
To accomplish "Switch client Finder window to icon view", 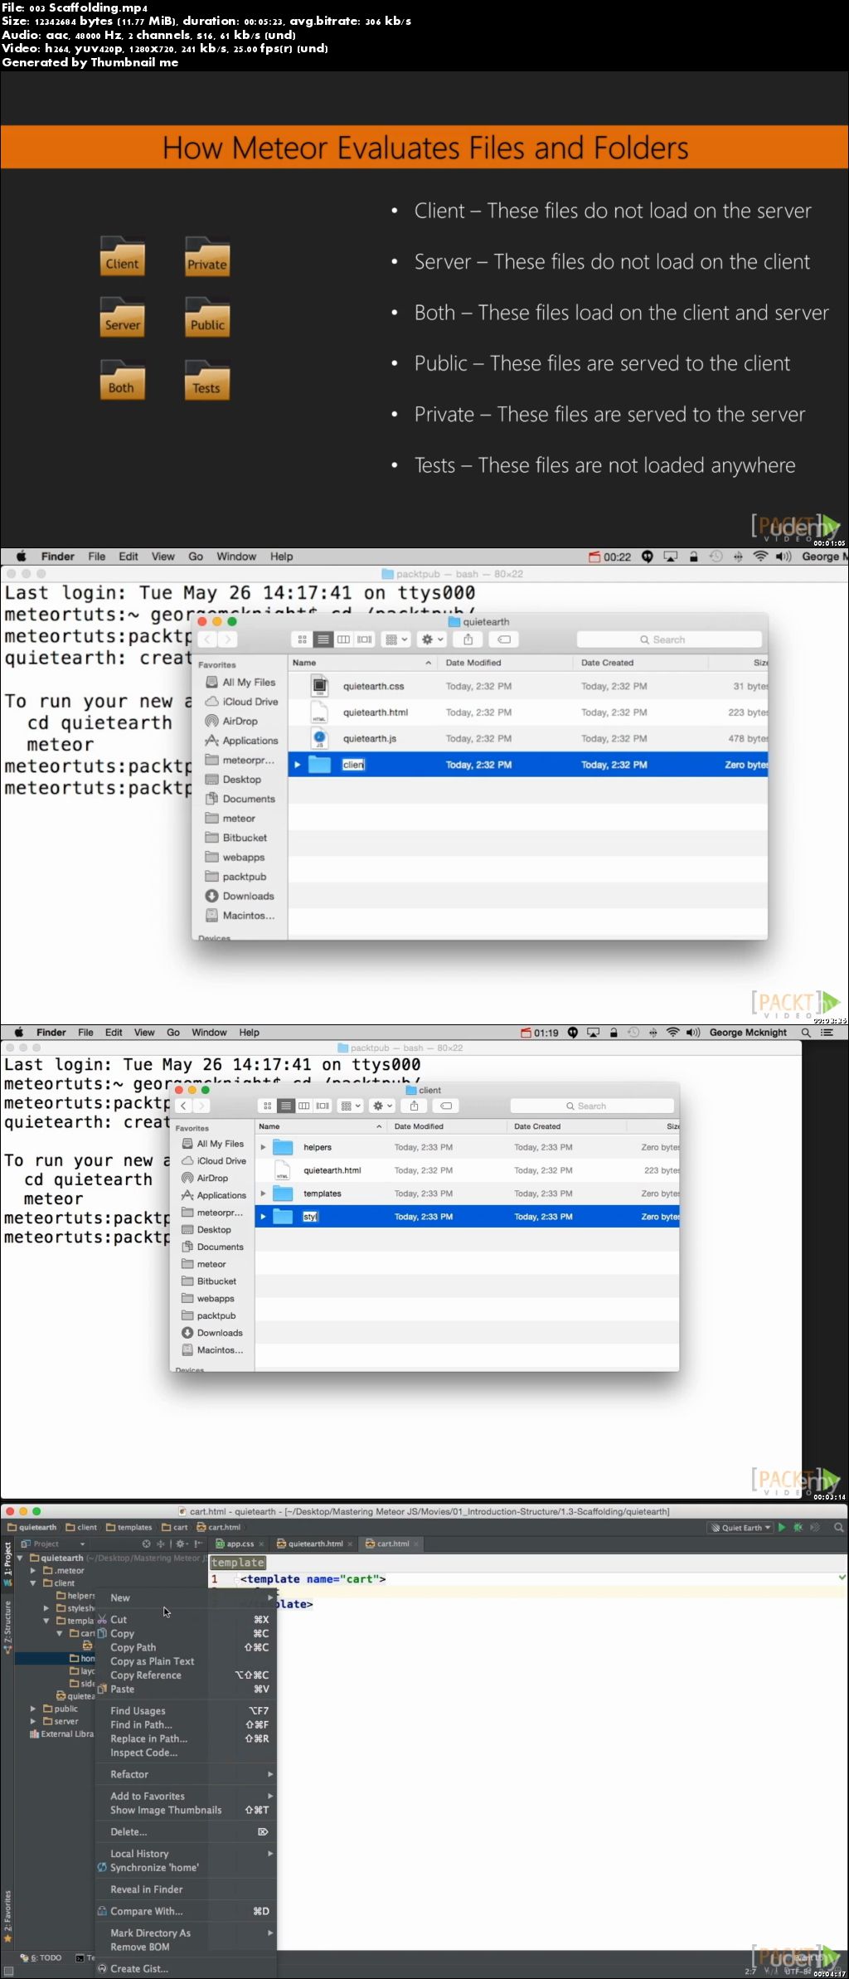I will tap(267, 1106).
